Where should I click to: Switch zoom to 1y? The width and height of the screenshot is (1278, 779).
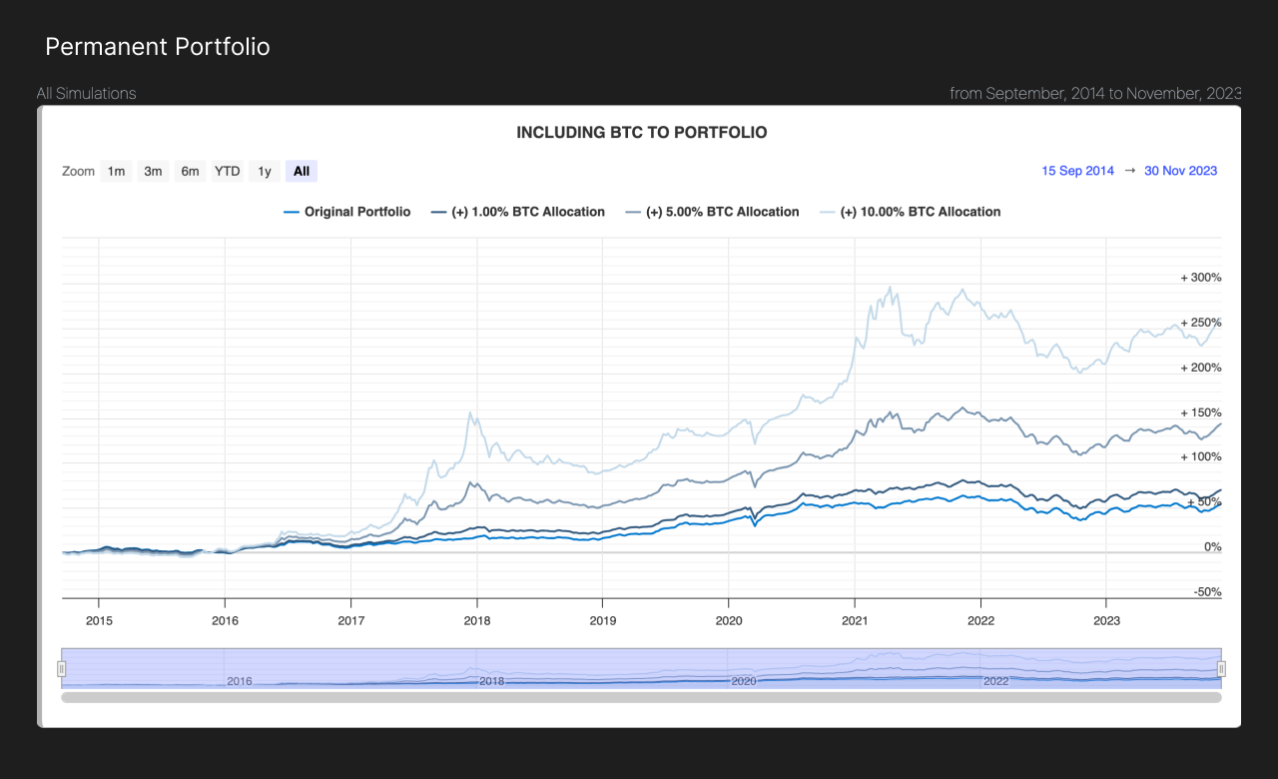pos(265,171)
